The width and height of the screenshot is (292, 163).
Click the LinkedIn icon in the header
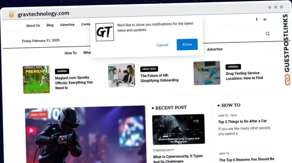265,19
